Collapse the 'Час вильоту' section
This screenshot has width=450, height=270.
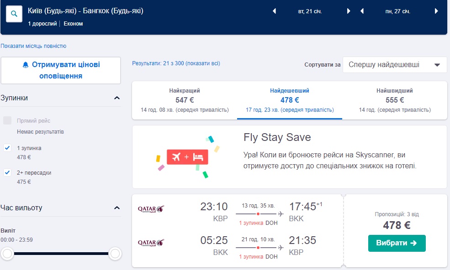pyautogui.click(x=117, y=208)
